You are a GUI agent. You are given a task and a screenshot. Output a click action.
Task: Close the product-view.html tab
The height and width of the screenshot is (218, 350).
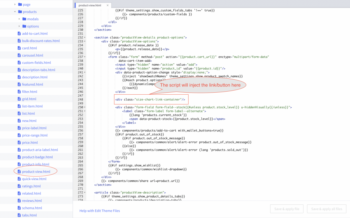pos(108,5)
